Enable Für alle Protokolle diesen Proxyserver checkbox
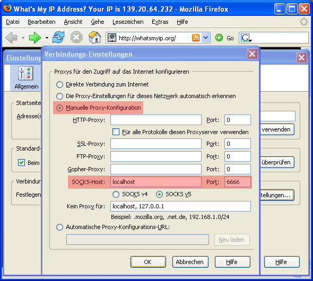The height and width of the screenshot is (281, 313). click(x=116, y=132)
